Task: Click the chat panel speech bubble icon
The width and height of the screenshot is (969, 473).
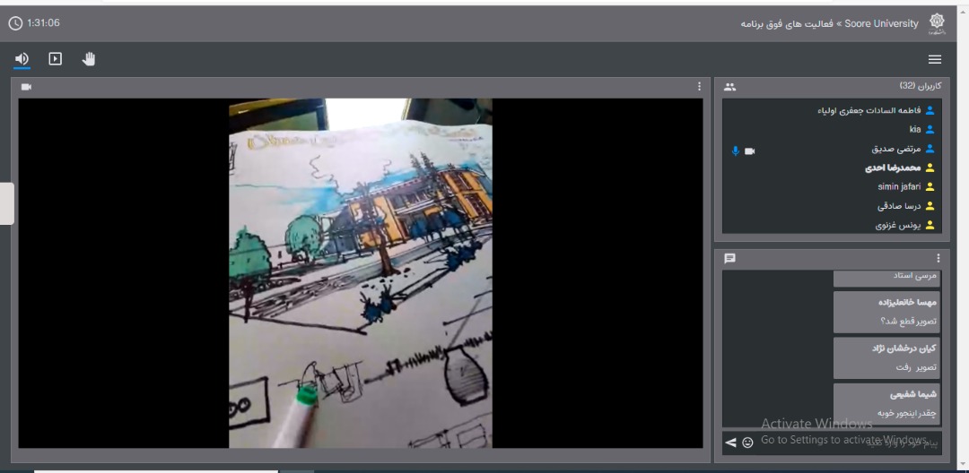Action: 729,258
